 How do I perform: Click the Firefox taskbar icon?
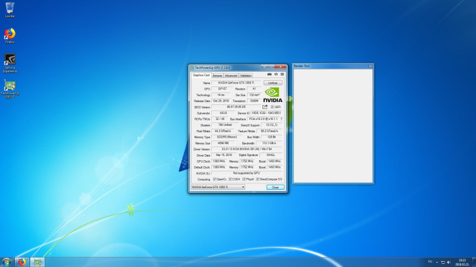tap(22, 262)
